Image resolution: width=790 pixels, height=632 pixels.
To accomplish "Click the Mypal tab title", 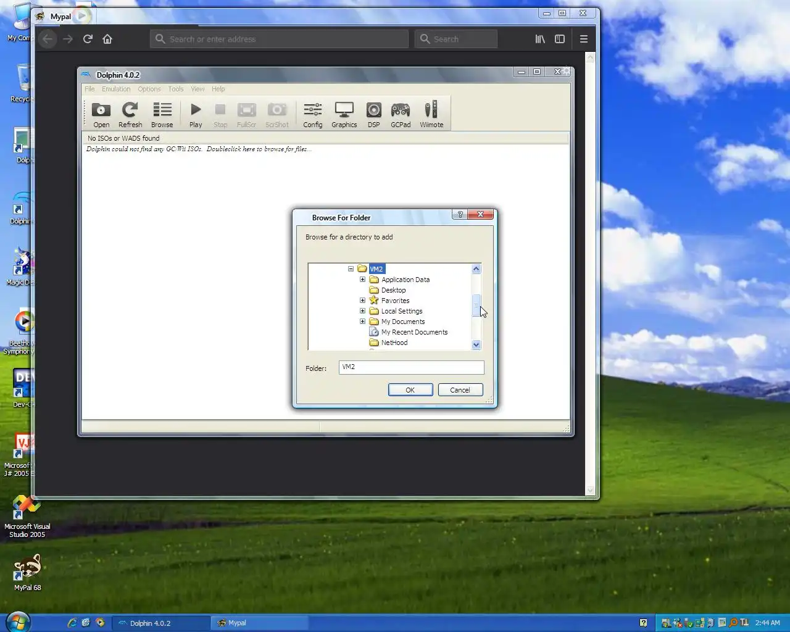I will 60,17.
